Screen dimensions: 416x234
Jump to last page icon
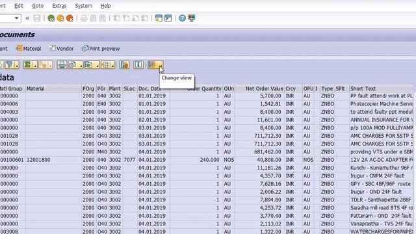pyautogui.click(x=144, y=18)
